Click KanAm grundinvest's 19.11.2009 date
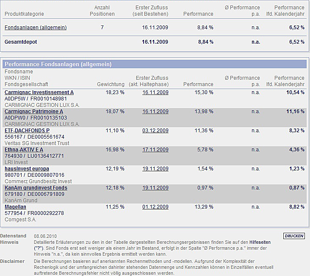This screenshot has height=276, width=310. tap(155, 188)
